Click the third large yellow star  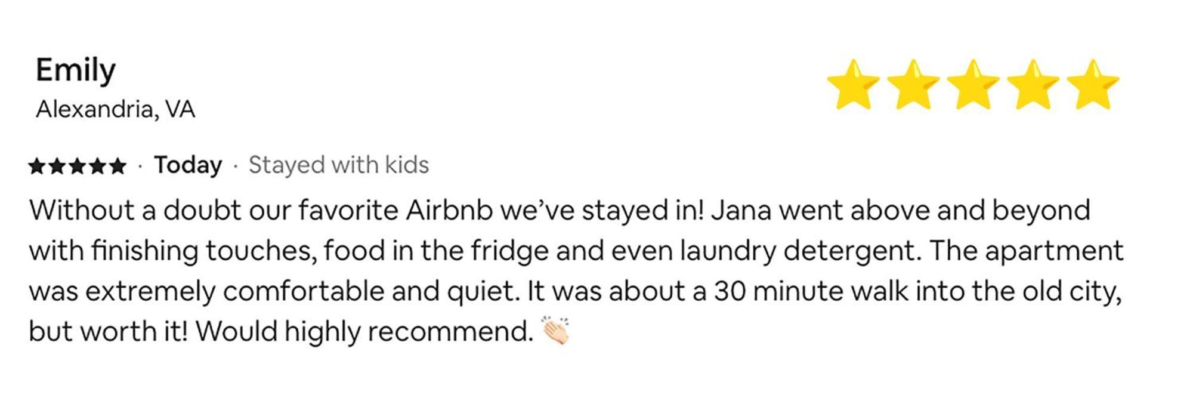coord(973,84)
